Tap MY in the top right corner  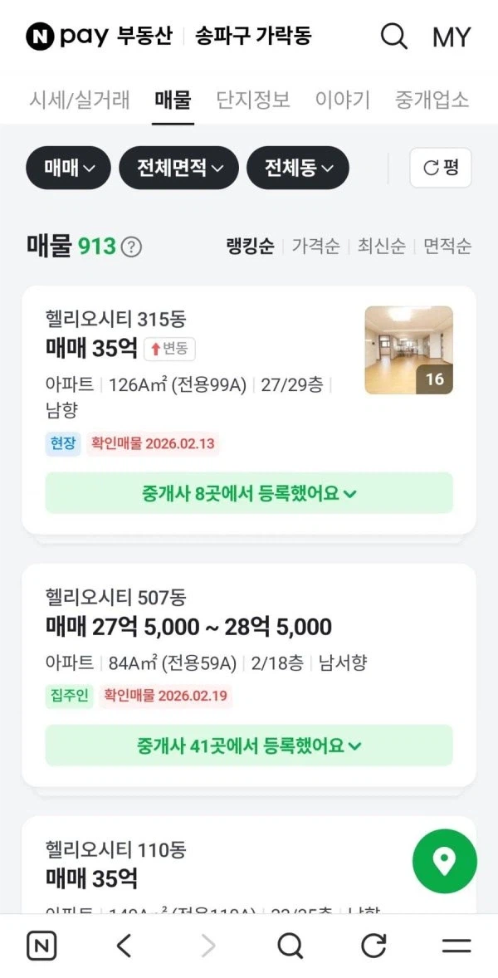tap(451, 37)
